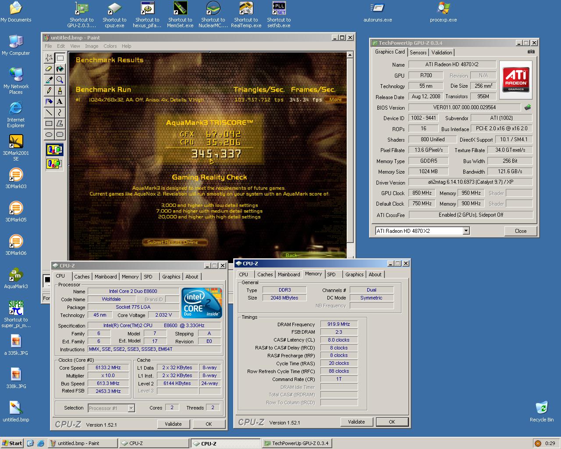Select the Free-Form Select tool in Paint
This screenshot has width=561, height=449.
click(x=49, y=58)
